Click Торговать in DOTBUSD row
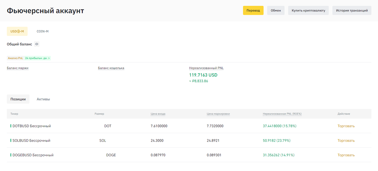The height and width of the screenshot is (171, 378). (x=346, y=126)
